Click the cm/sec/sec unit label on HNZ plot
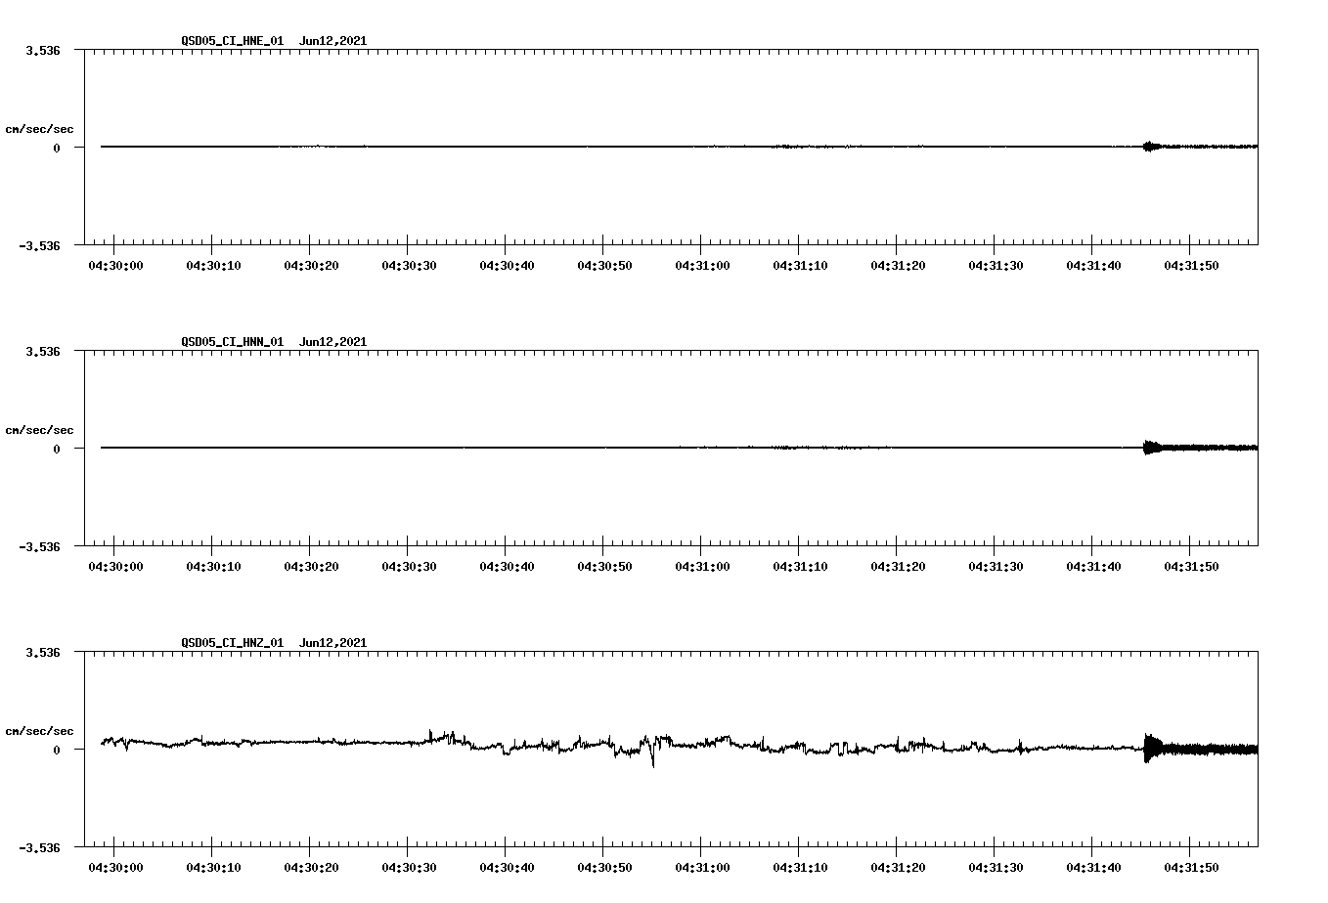This screenshot has width=1328, height=903. point(39,731)
